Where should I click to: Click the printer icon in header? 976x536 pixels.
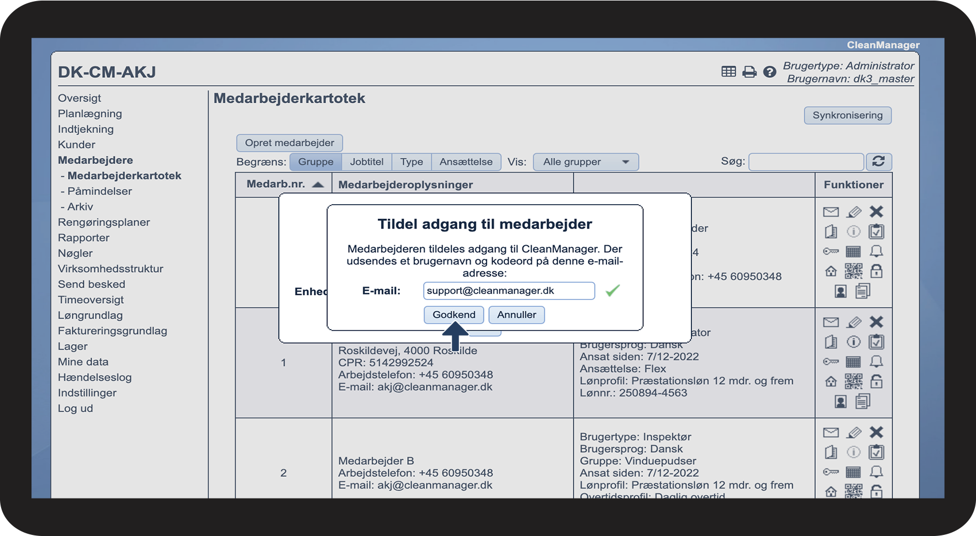[749, 72]
